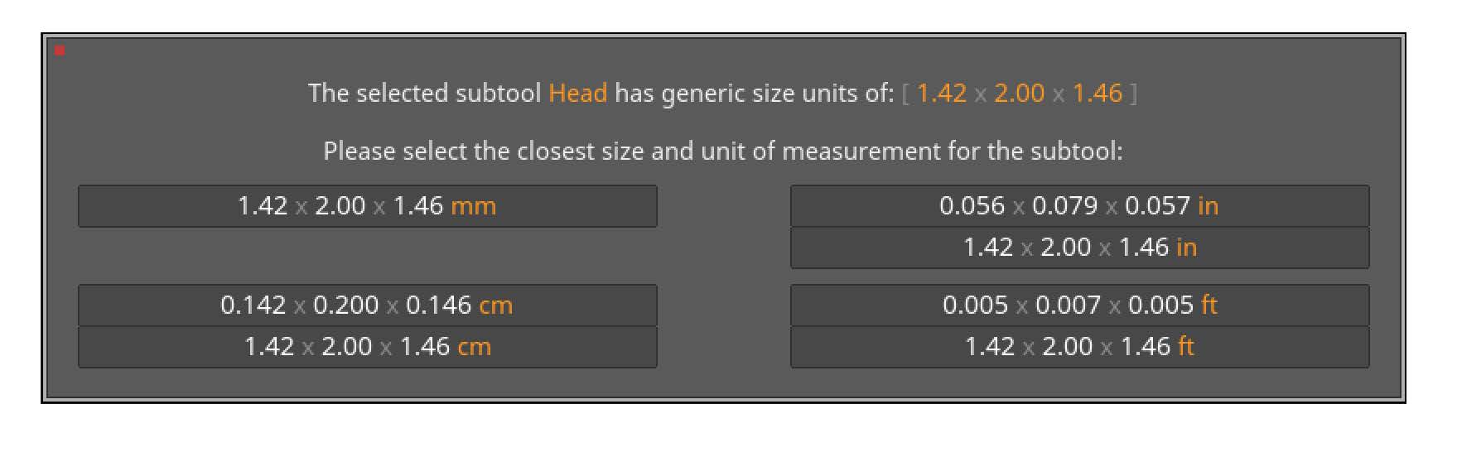The height and width of the screenshot is (457, 1457).
Task: Click the orange mm unit label
Action: click(473, 206)
